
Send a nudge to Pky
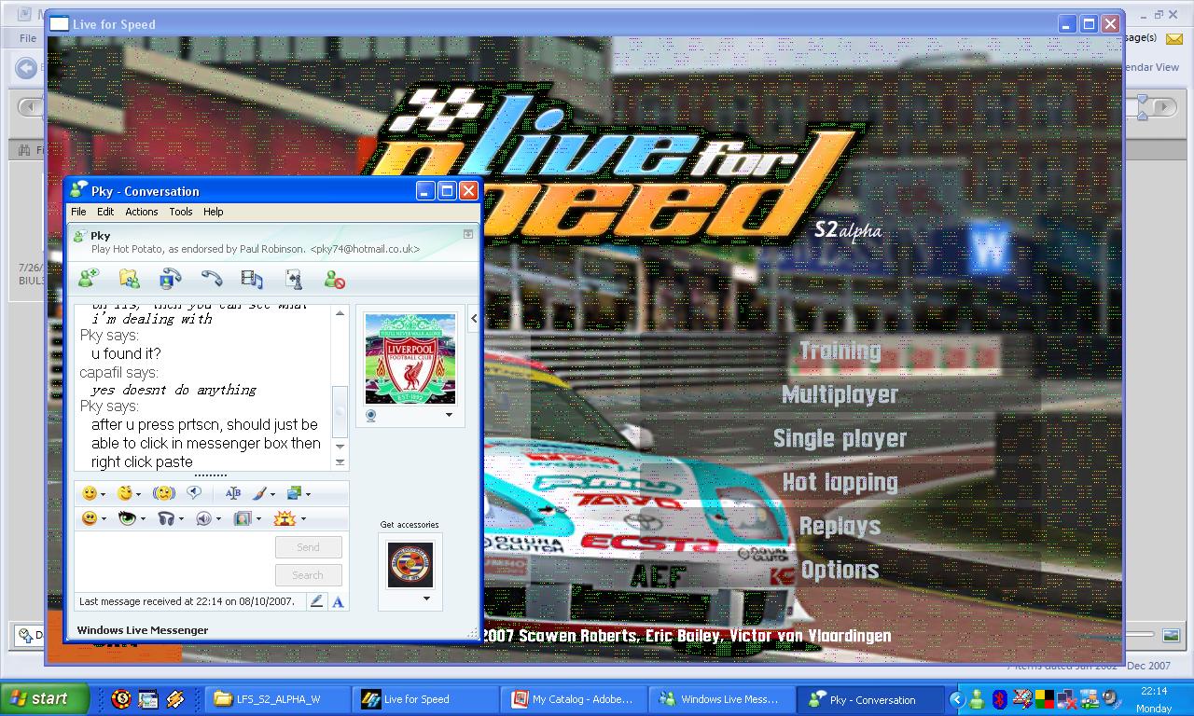(164, 493)
